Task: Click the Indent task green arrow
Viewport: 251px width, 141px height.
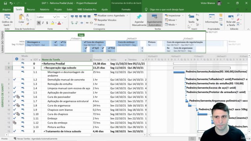Action: pos(76,23)
